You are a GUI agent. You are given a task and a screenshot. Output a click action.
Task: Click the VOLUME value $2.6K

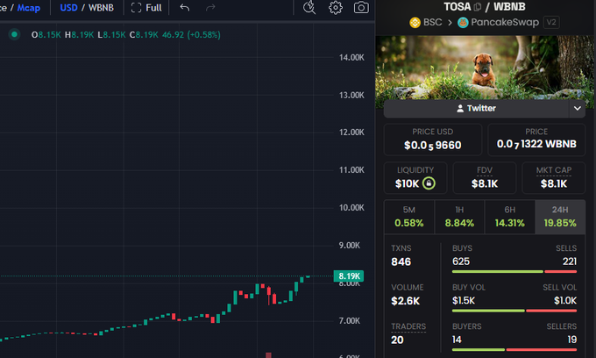(x=405, y=301)
